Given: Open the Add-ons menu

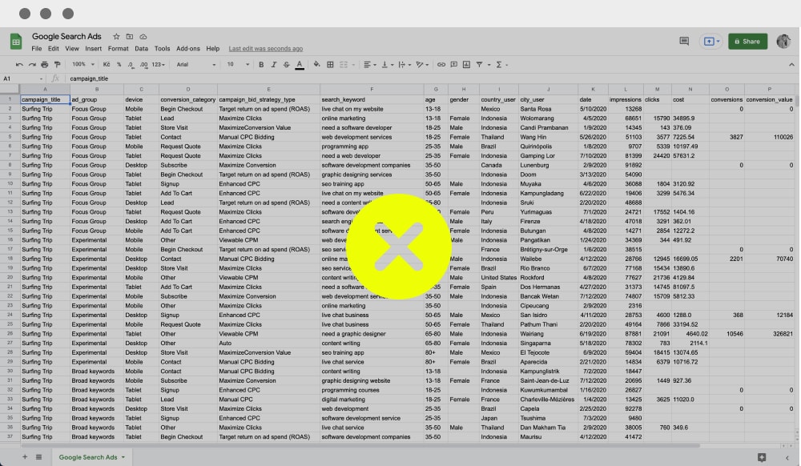Looking at the screenshot, I should [x=188, y=49].
